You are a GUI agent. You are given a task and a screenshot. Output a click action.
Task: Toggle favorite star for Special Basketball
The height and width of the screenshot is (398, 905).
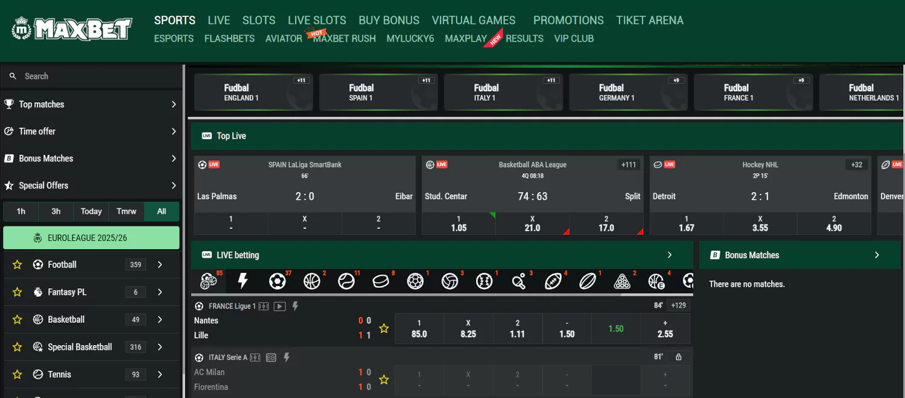click(x=17, y=347)
